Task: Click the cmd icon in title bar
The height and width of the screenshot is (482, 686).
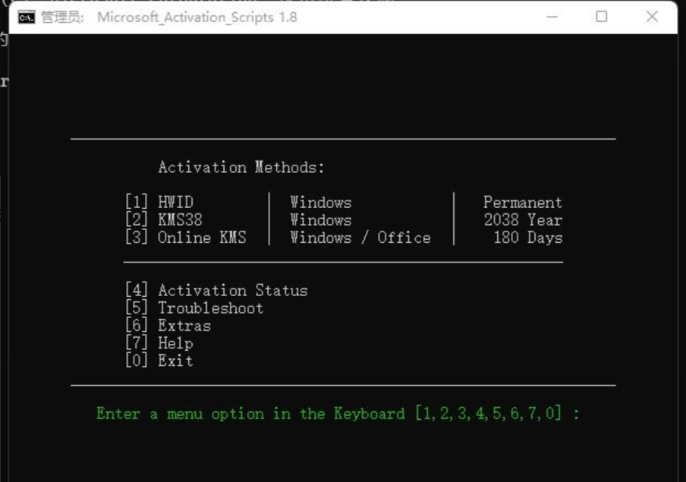Action: 27,17
